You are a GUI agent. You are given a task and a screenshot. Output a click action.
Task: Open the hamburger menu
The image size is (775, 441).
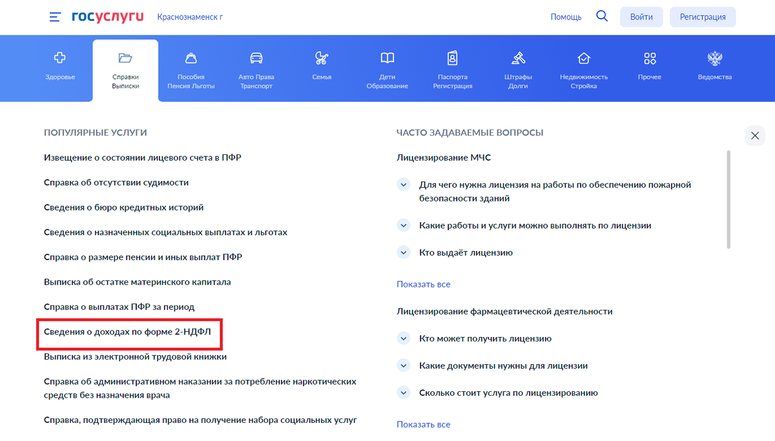pos(54,17)
